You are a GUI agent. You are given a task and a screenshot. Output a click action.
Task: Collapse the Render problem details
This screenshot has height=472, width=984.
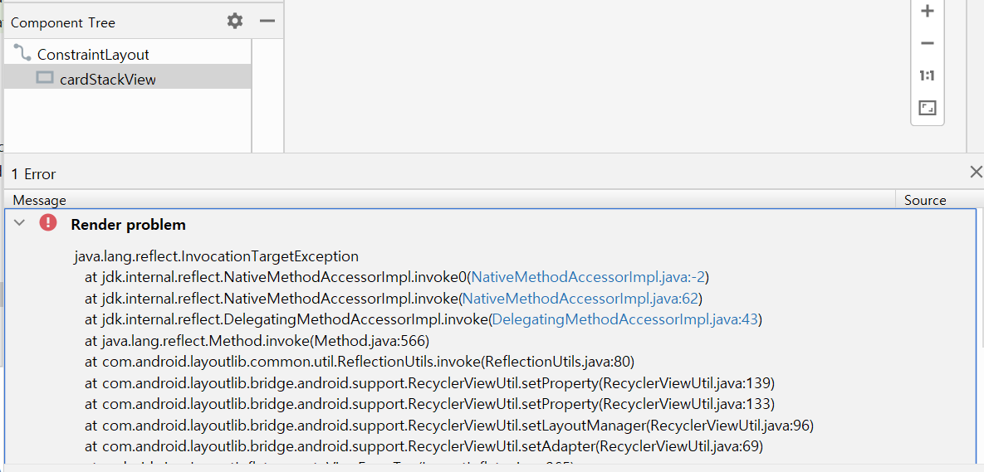20,223
